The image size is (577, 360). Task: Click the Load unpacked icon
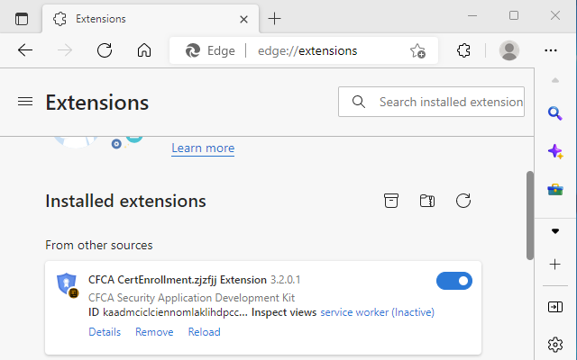(427, 201)
